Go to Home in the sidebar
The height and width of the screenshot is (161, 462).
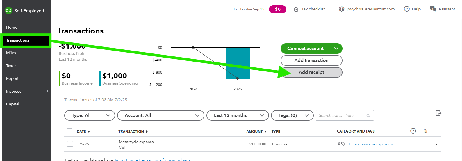click(x=12, y=27)
